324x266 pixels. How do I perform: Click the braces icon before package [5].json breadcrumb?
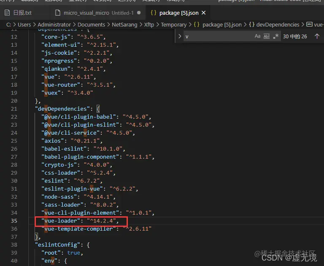[197, 24]
